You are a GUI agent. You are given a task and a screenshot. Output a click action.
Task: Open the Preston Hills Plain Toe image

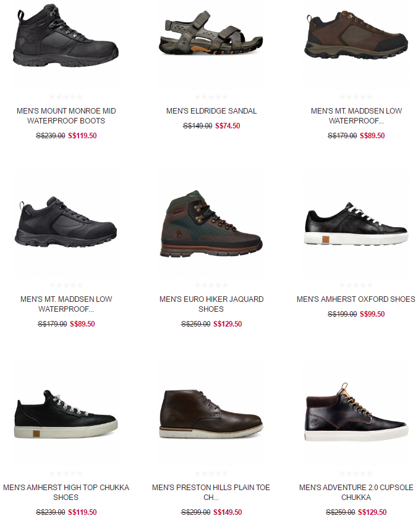tap(211, 412)
